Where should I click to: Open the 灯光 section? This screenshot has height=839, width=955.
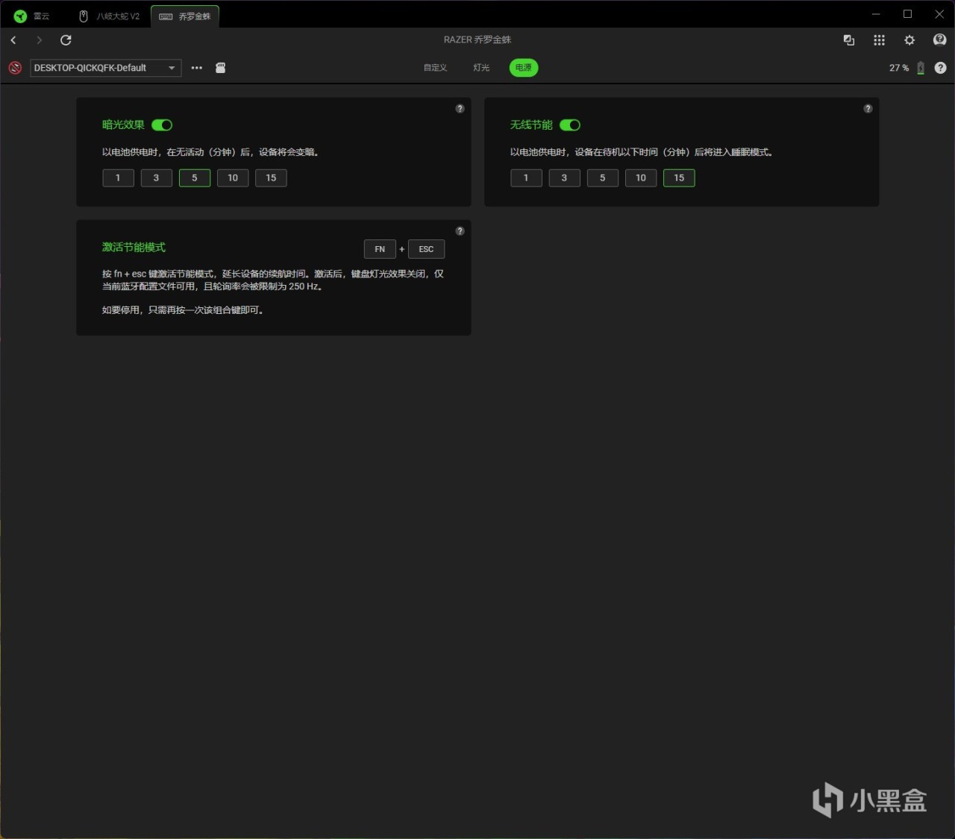pyautogui.click(x=481, y=68)
